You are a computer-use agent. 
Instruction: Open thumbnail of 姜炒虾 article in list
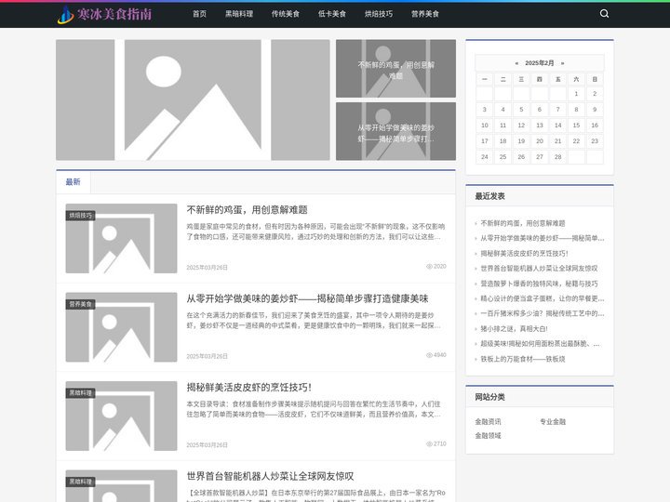[x=121, y=327]
